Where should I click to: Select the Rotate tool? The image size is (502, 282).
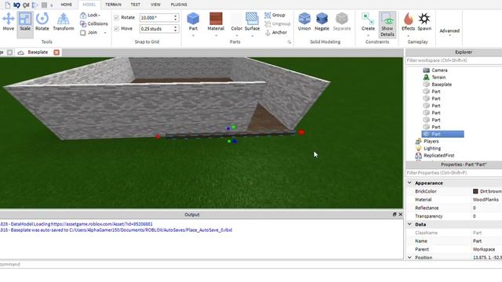[42, 22]
